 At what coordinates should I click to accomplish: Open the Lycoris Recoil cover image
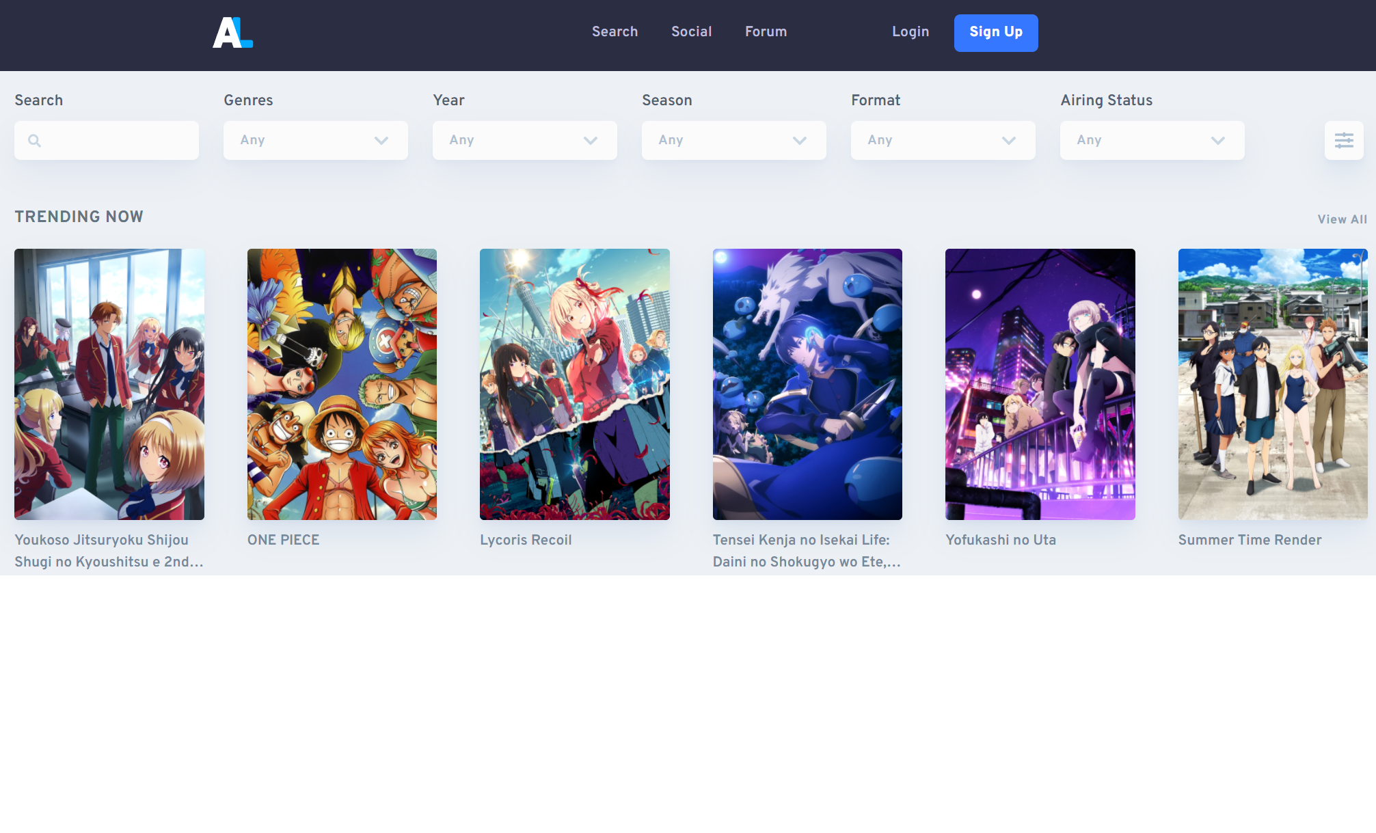575,384
